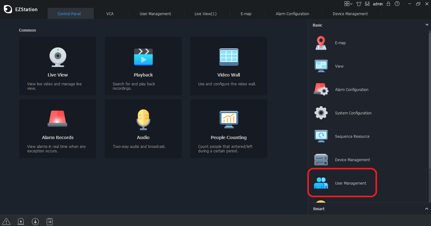Collapse the Basic section chevron
The image size is (431, 226).
coord(427,24)
